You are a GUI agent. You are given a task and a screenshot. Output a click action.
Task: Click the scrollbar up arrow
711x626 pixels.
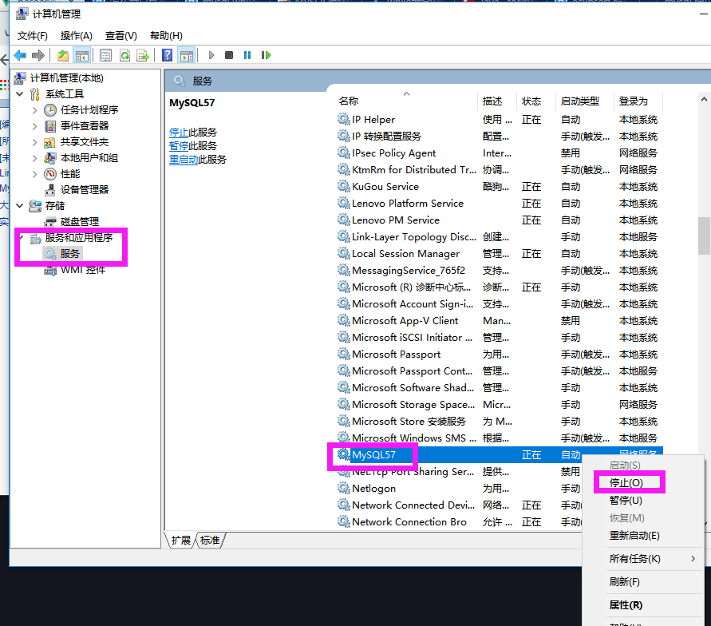704,99
